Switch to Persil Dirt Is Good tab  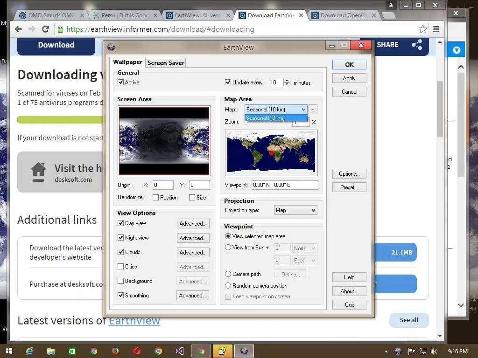124,15
